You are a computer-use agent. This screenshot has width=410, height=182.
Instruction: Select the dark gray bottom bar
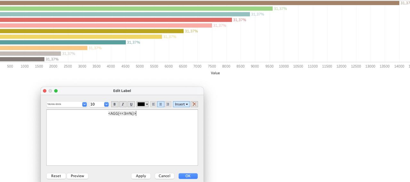(22, 59)
